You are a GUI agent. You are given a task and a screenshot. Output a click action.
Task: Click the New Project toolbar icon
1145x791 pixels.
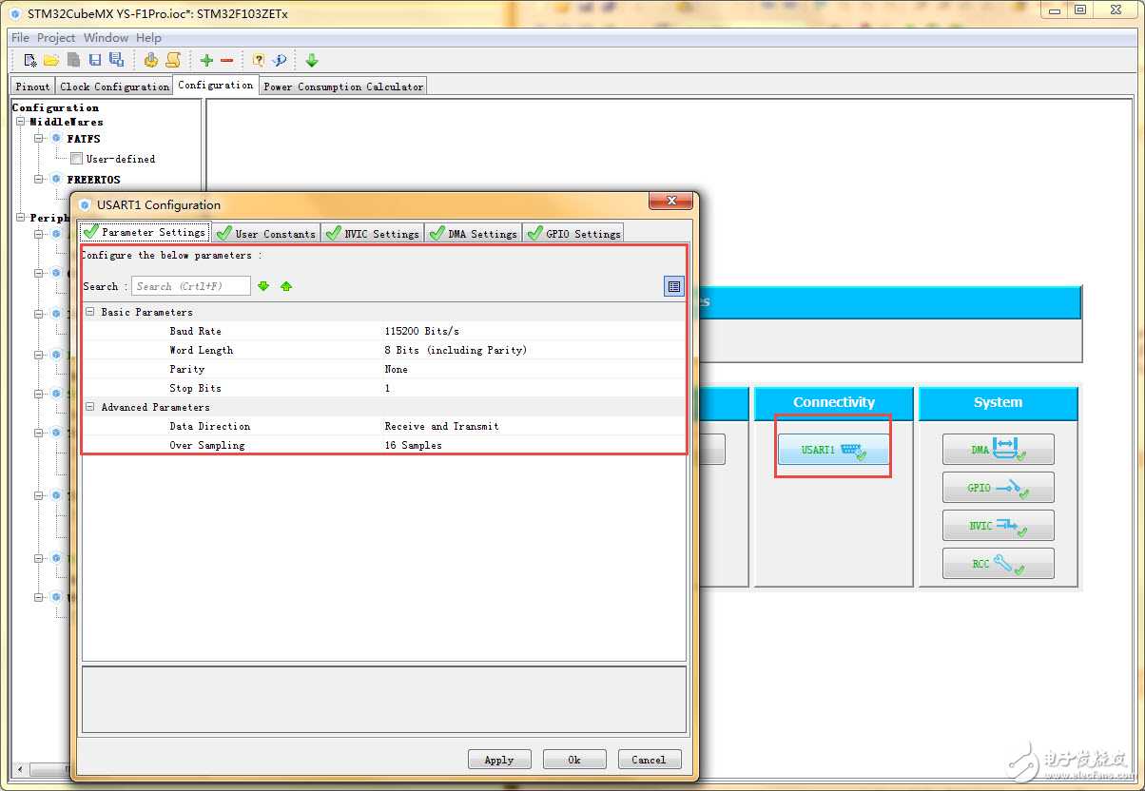pos(30,60)
